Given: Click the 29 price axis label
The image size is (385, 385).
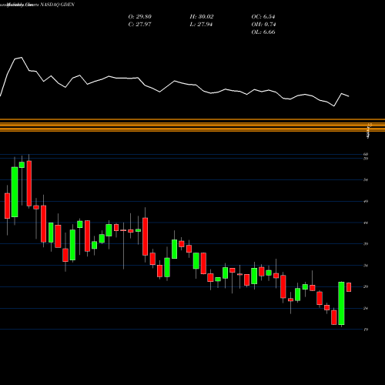Looking at the screenshot, I should tap(366, 286).
